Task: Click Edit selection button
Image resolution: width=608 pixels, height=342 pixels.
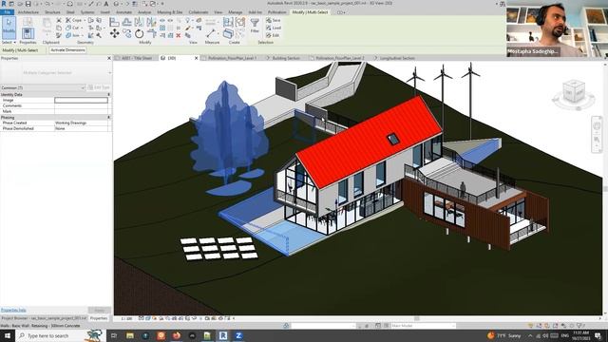Action: pos(273,35)
